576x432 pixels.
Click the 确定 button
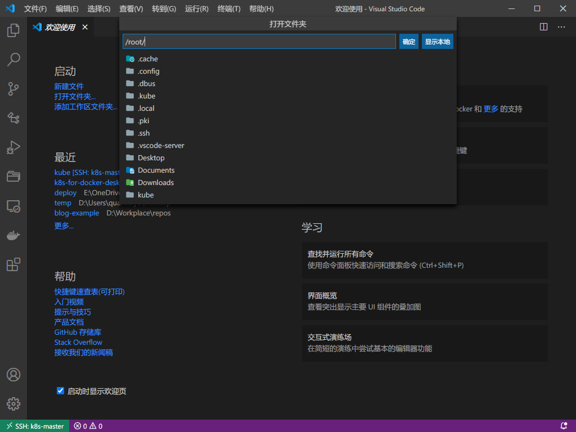click(x=409, y=42)
